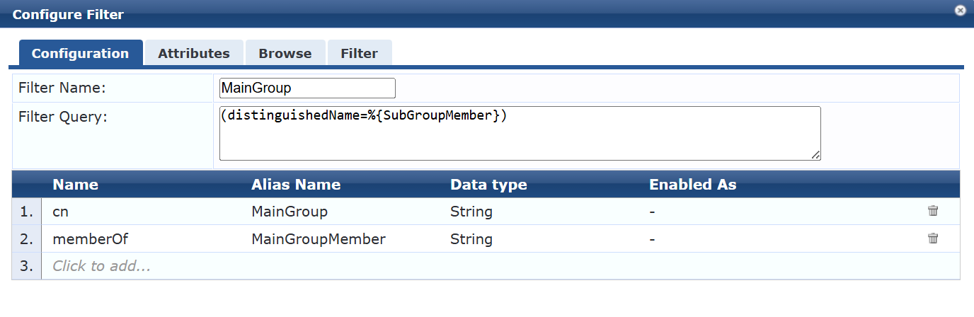Grab the Filter Query resize handle
This screenshot has width=974, height=317.
coord(816,156)
